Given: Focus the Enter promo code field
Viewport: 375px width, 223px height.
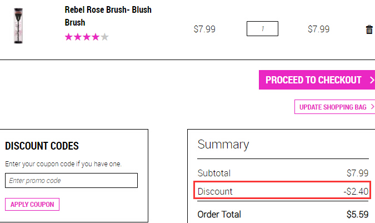Looking at the screenshot, I should tap(71, 180).
